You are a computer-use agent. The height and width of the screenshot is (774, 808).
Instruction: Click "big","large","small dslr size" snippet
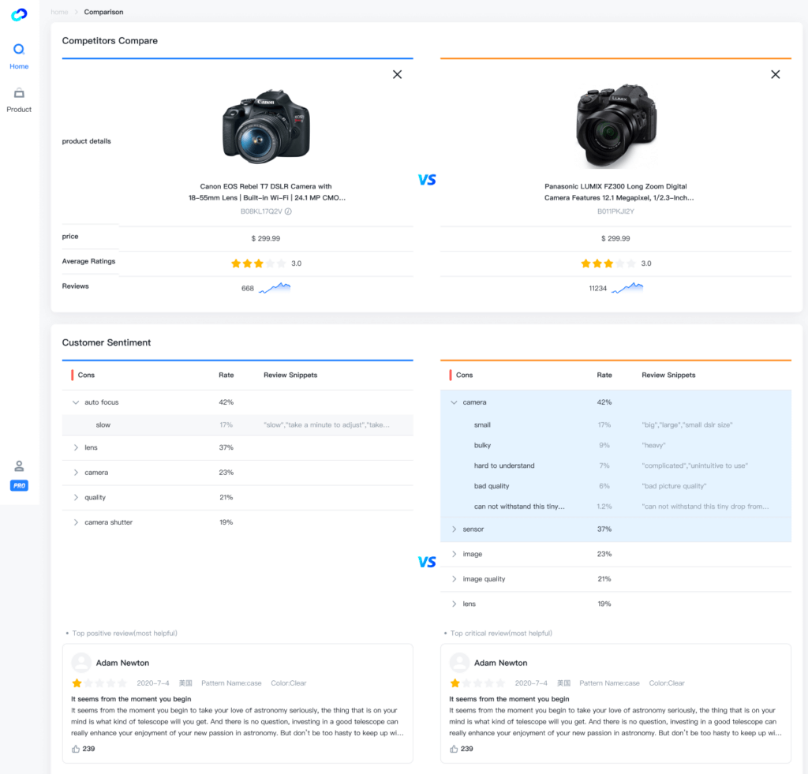[687, 425]
